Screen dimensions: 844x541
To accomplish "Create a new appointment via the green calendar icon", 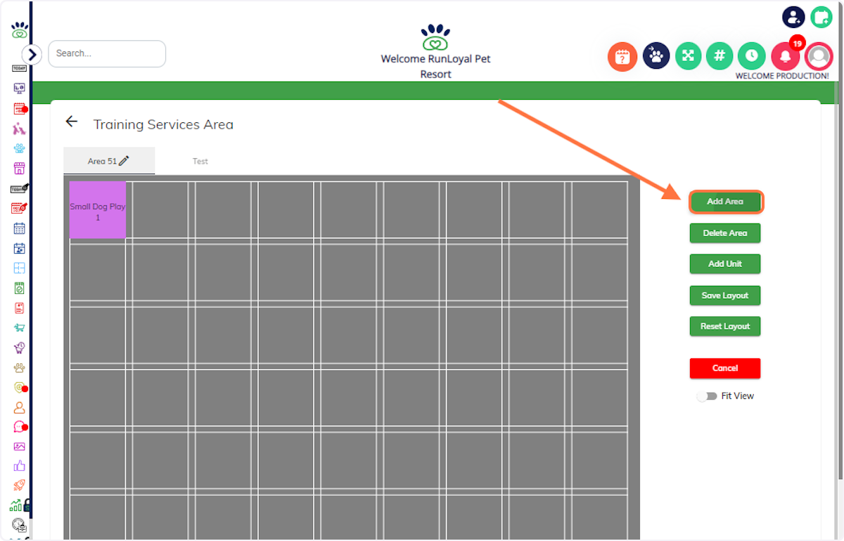I will (x=821, y=17).
